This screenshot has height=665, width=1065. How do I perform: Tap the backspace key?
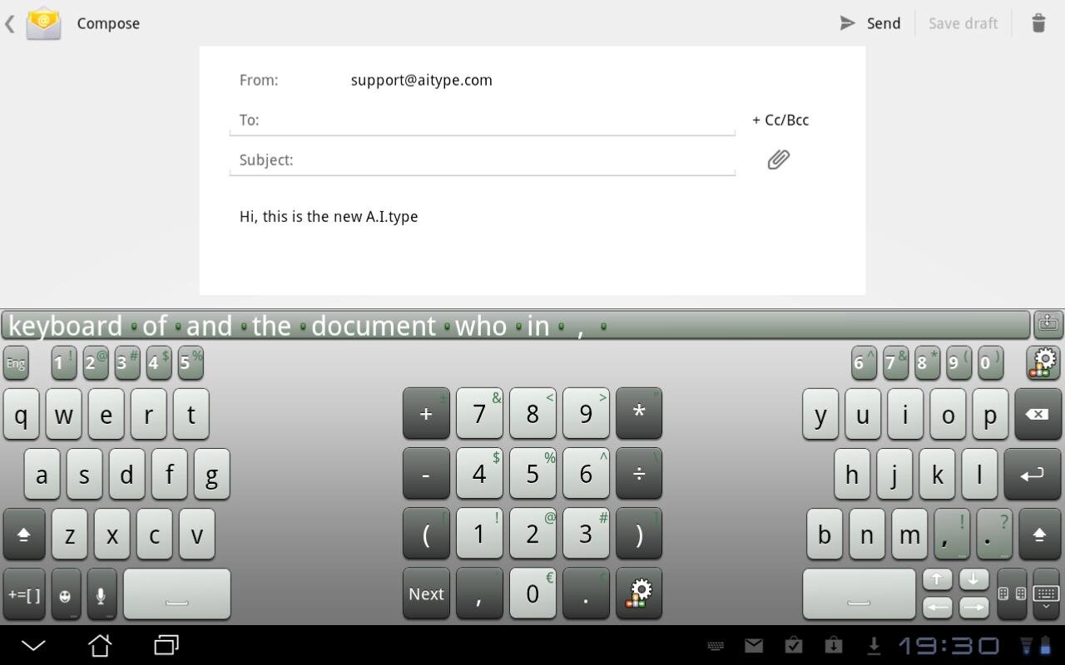(x=1038, y=414)
